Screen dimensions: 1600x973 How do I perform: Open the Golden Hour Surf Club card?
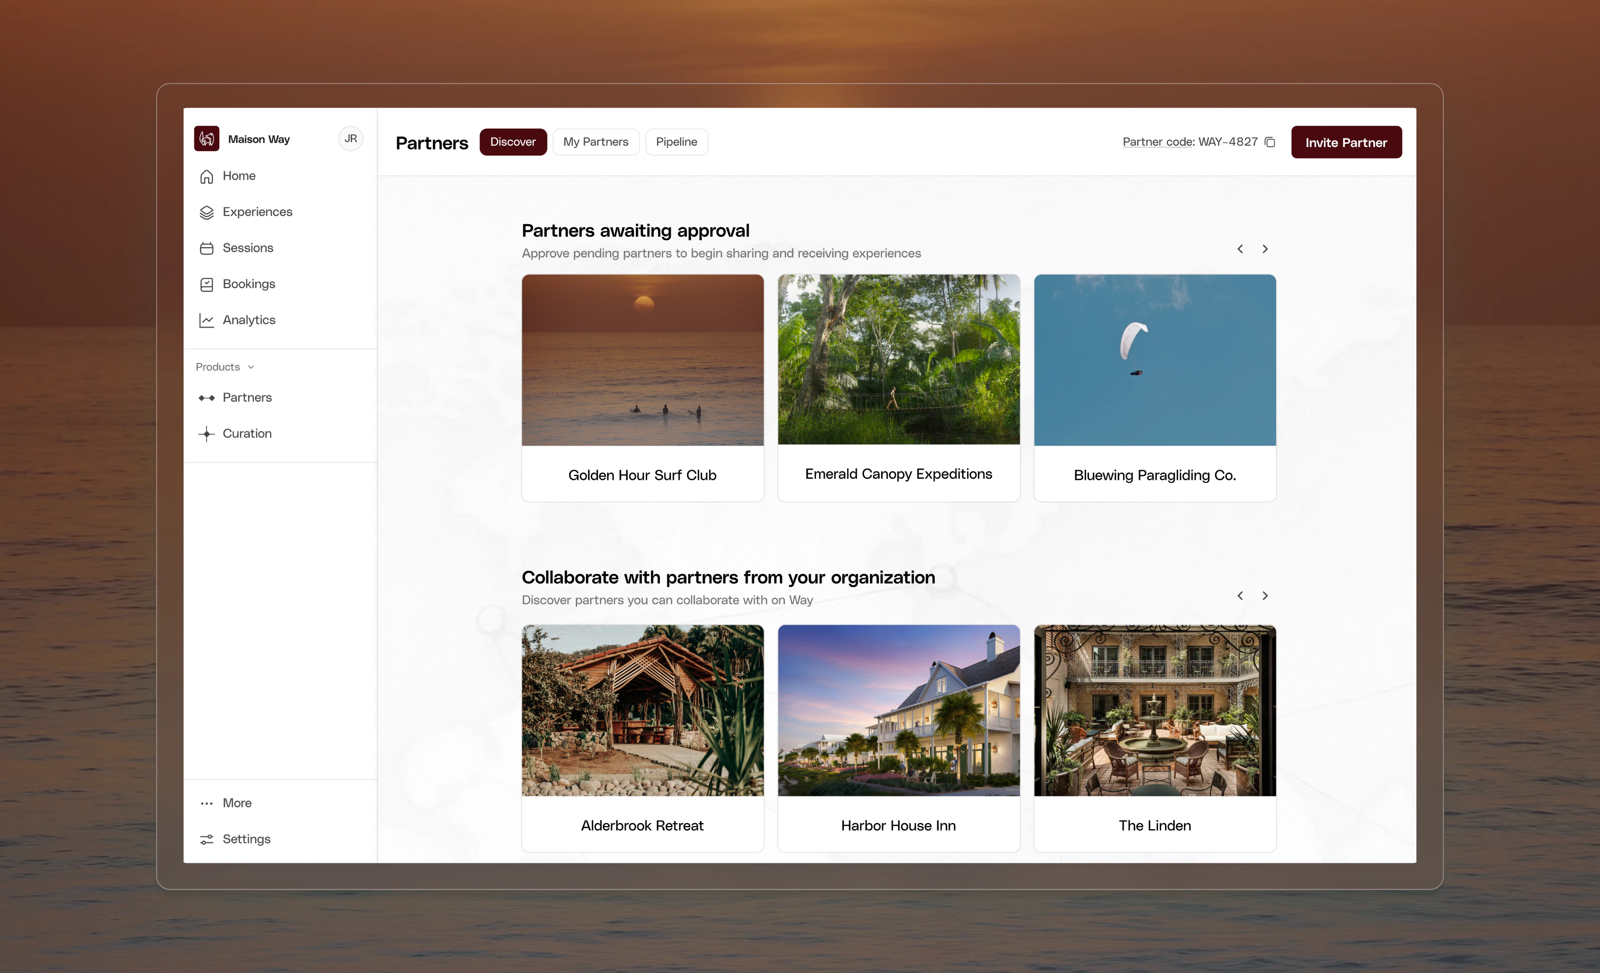click(642, 388)
